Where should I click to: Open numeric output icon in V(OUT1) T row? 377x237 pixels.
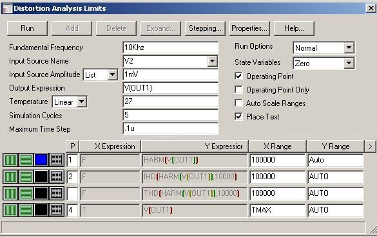57,210
